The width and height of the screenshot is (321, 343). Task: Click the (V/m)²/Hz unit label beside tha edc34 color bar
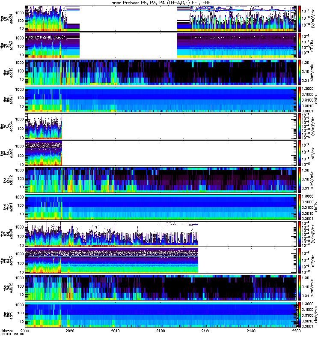313,18
